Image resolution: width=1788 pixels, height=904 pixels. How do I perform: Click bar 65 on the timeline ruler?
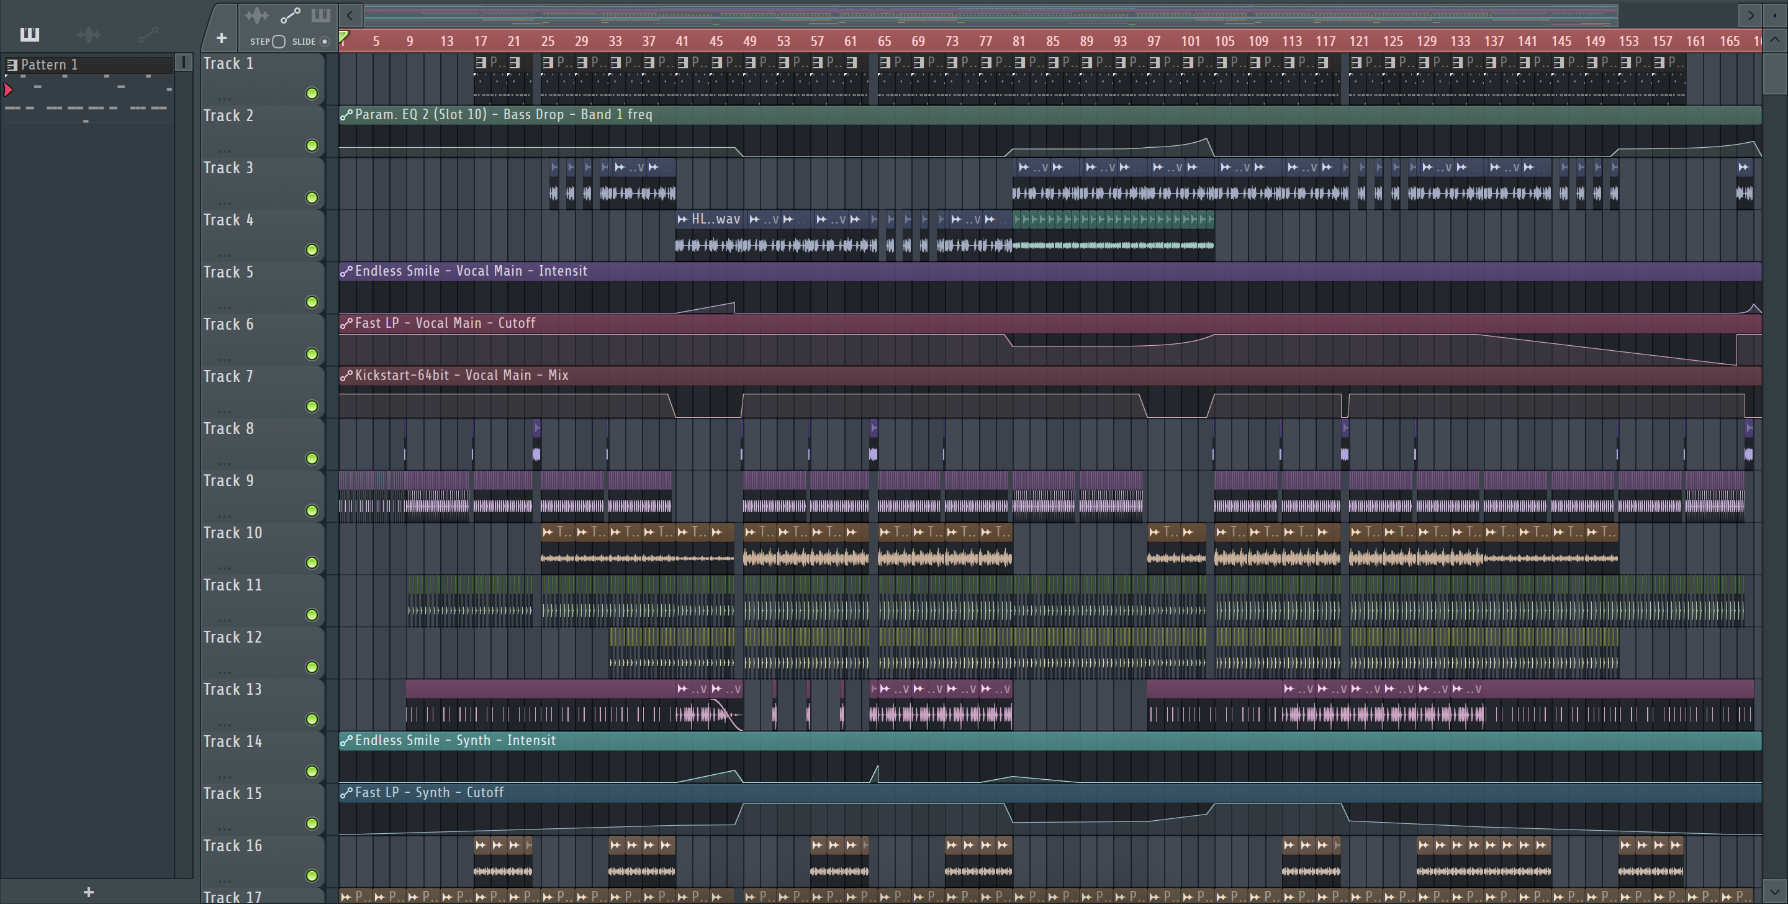coord(884,42)
